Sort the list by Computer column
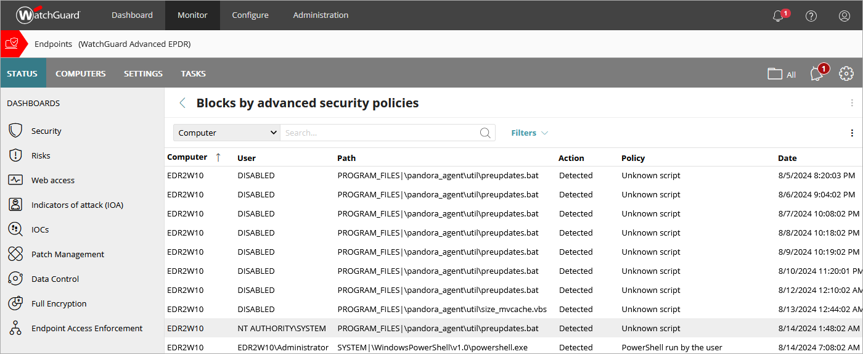The image size is (863, 354). pyautogui.click(x=187, y=157)
